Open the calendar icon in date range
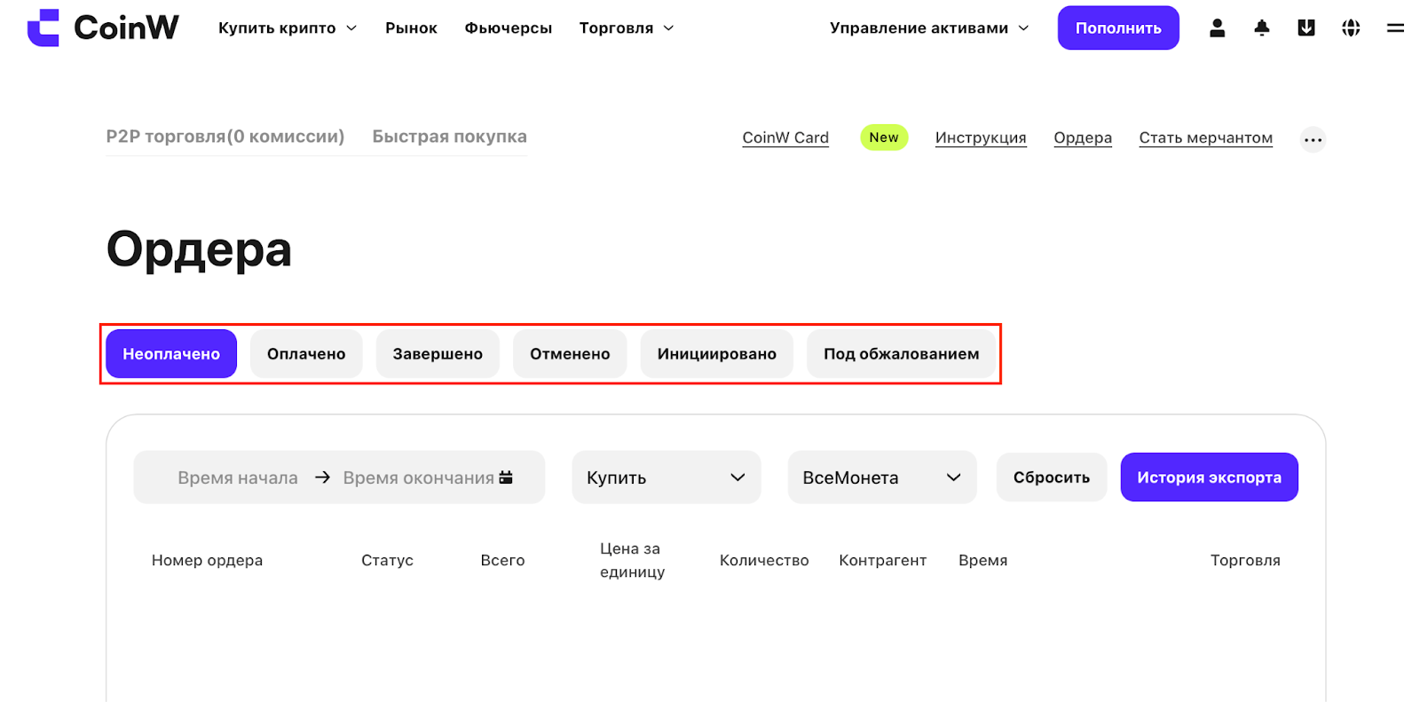This screenshot has height=702, width=1420. tap(506, 477)
